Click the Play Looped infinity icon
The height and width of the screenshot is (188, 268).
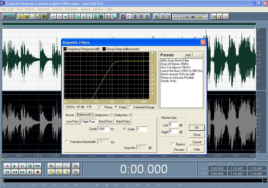(37, 166)
